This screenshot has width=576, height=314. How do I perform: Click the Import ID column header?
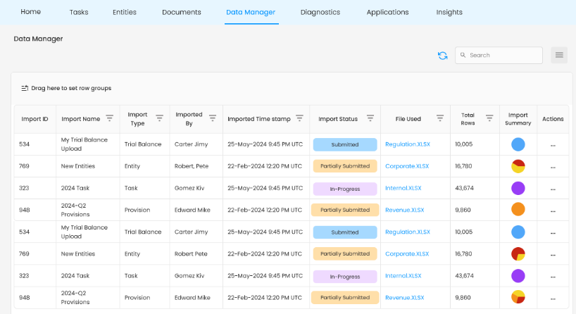(35, 119)
